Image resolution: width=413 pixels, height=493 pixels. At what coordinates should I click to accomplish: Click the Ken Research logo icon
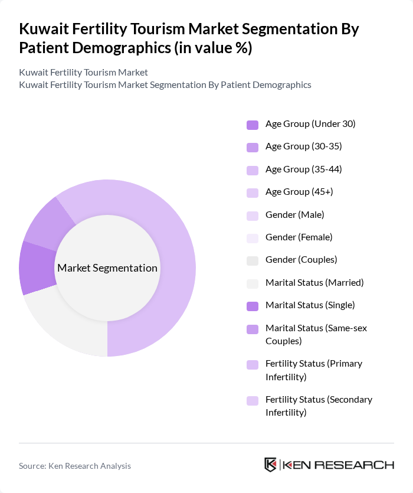click(271, 465)
